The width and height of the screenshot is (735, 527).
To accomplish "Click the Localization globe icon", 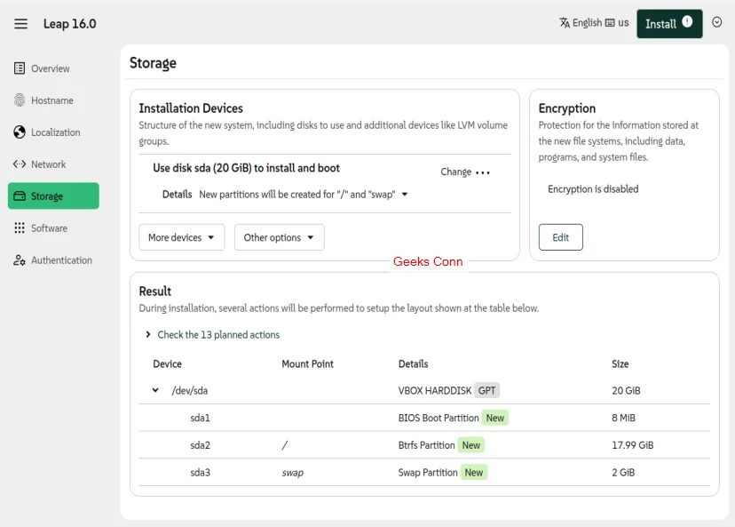I will [x=20, y=132].
